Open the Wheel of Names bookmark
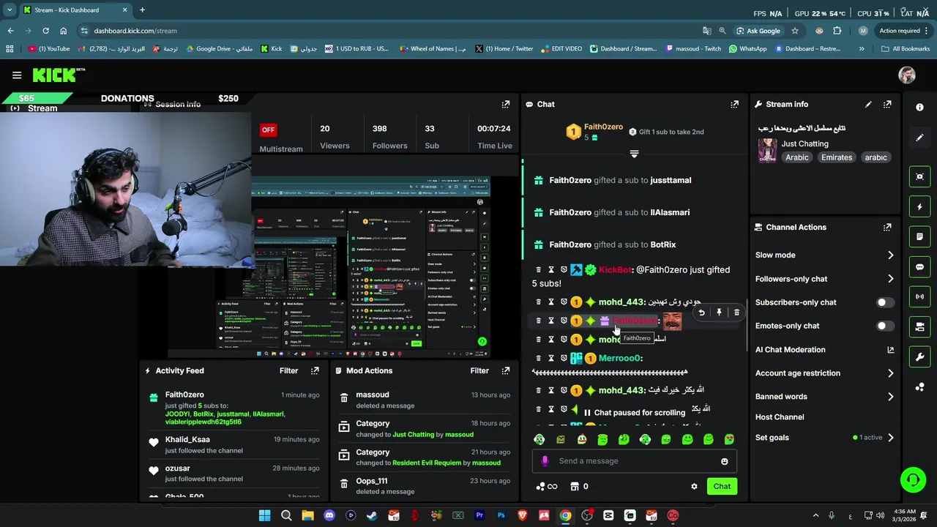The width and height of the screenshot is (937, 527). 433,49
